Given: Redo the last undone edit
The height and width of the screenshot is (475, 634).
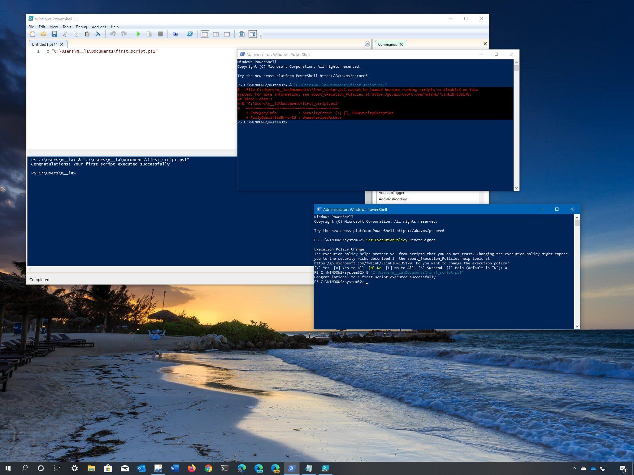Looking at the screenshot, I should click(124, 34).
